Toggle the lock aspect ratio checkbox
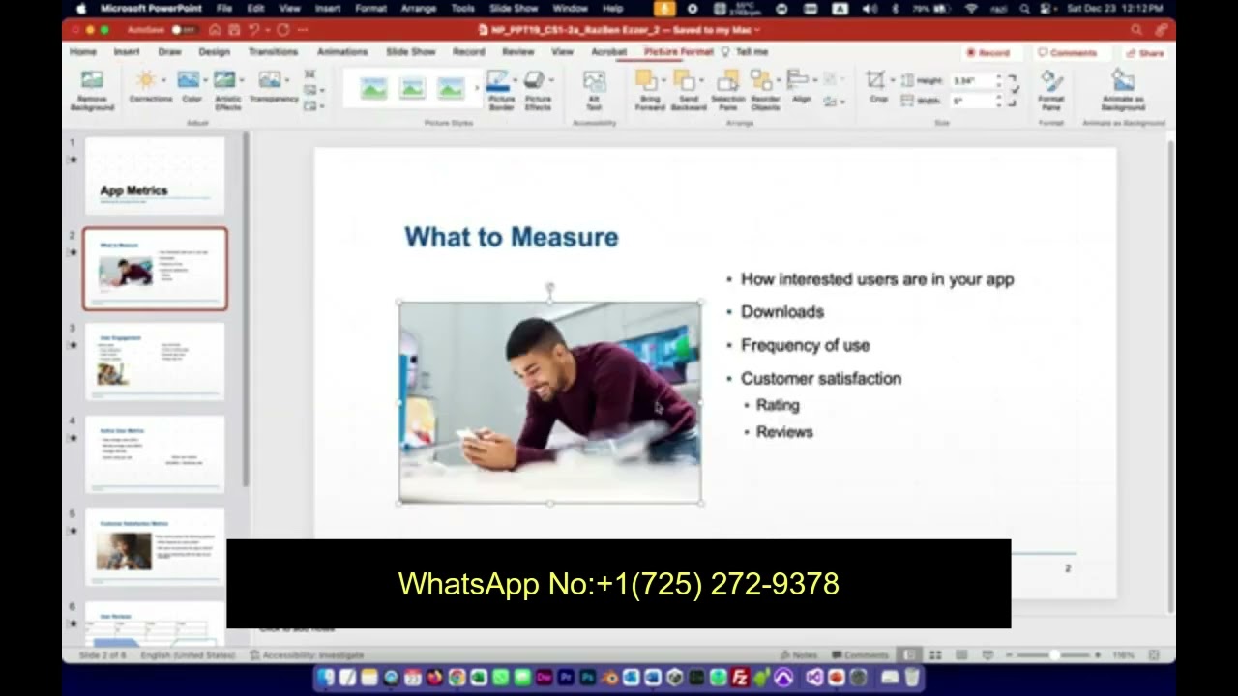The height and width of the screenshot is (696, 1238). [1015, 90]
